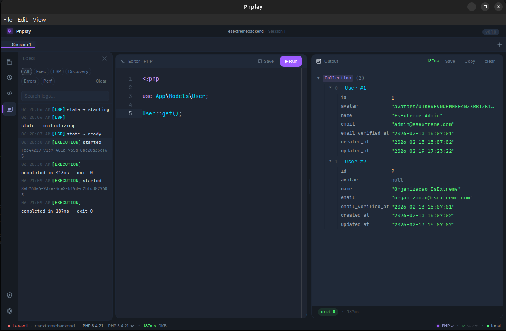Click the <?php line in the editor

coord(151,79)
